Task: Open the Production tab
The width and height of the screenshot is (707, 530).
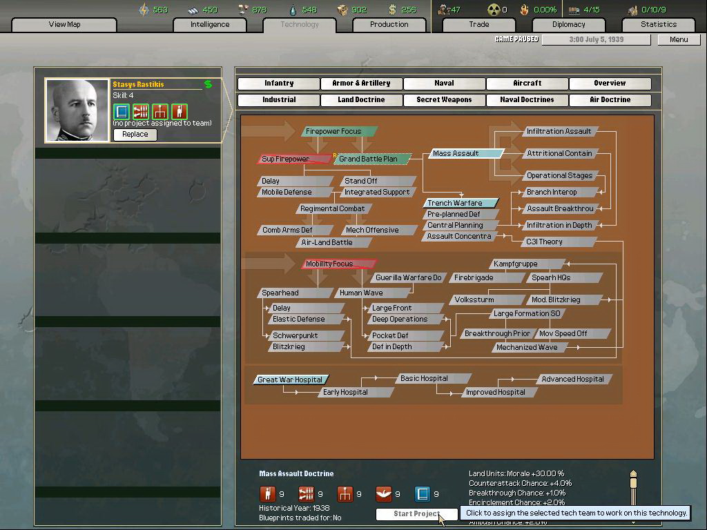Action: [389, 24]
